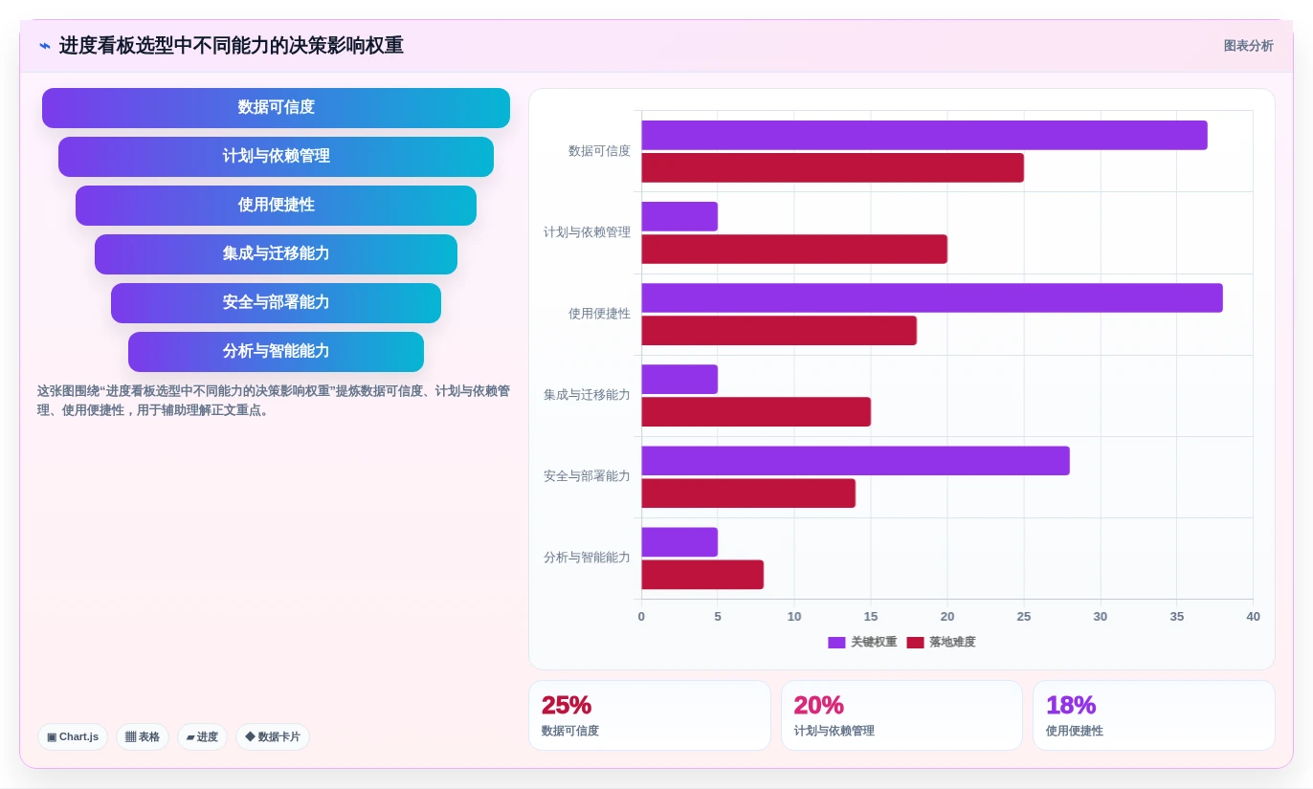Click the 分析与智能能力 y-axis label in the chart
Image resolution: width=1313 pixels, height=789 pixels.
(x=587, y=558)
